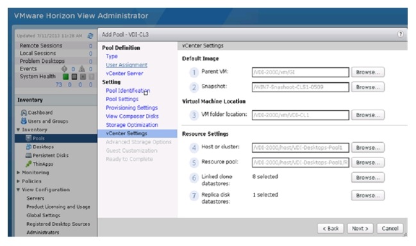Browse for VM folder location

click(368, 115)
